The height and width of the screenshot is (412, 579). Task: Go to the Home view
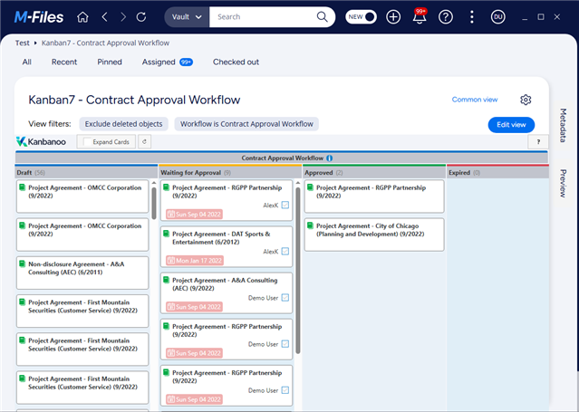click(x=82, y=17)
